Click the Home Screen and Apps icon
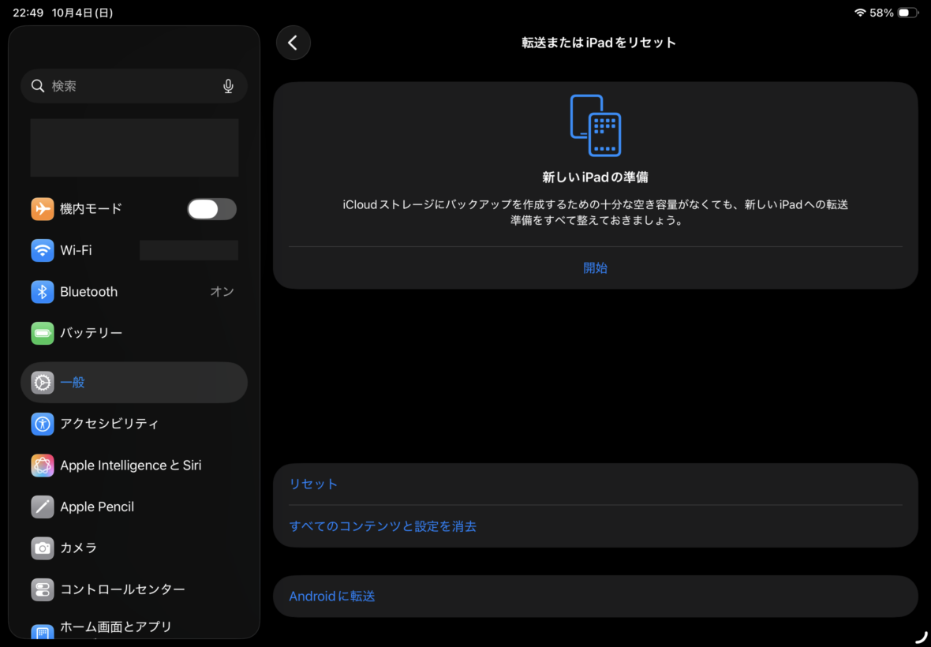Image resolution: width=931 pixels, height=647 pixels. pos(42,631)
